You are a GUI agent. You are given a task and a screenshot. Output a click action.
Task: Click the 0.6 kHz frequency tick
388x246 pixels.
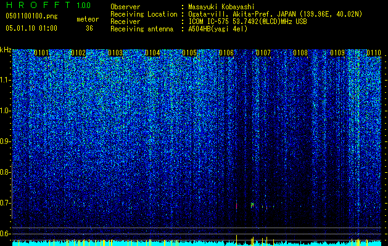(5, 234)
